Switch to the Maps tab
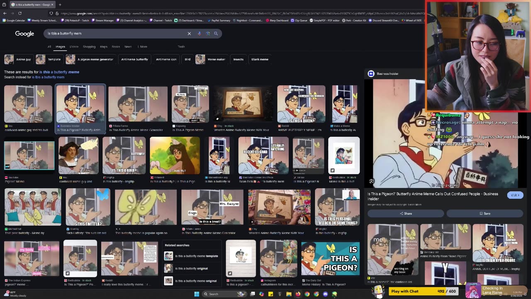Viewport: 531px width, 299px height. [x=104, y=47]
